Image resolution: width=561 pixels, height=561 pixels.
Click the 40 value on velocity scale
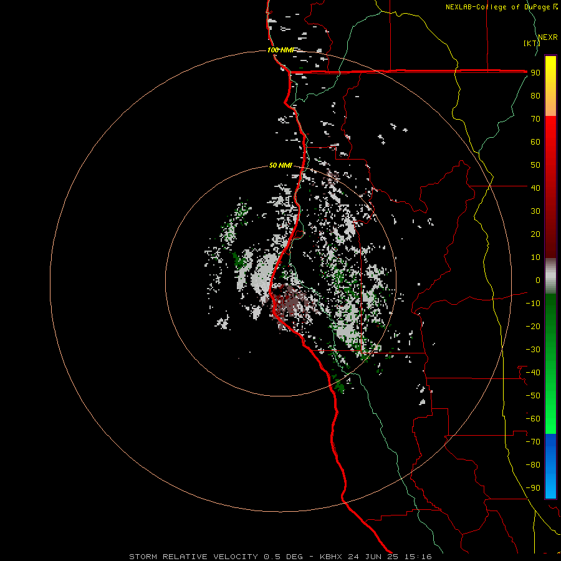[535, 188]
